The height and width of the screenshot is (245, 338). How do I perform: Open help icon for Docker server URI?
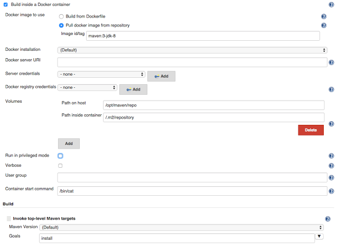tap(331, 62)
